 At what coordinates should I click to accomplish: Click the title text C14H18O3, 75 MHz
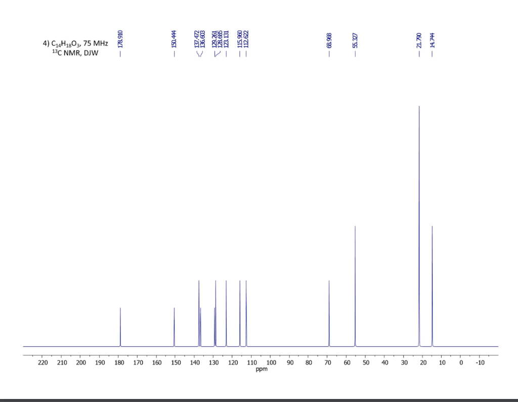click(x=75, y=44)
